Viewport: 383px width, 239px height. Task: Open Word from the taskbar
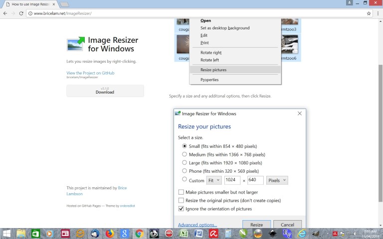[198, 234]
